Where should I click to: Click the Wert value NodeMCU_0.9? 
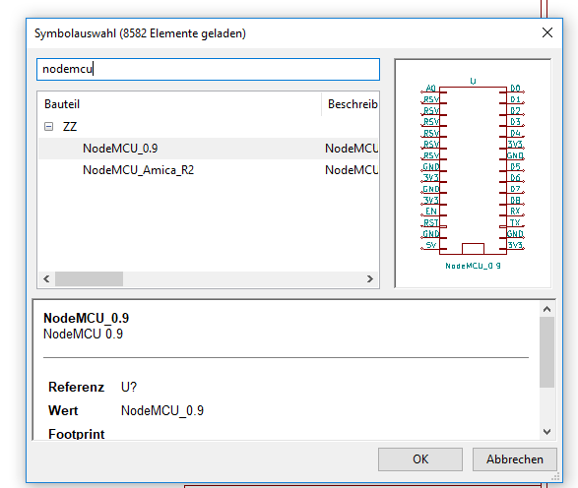coord(162,410)
